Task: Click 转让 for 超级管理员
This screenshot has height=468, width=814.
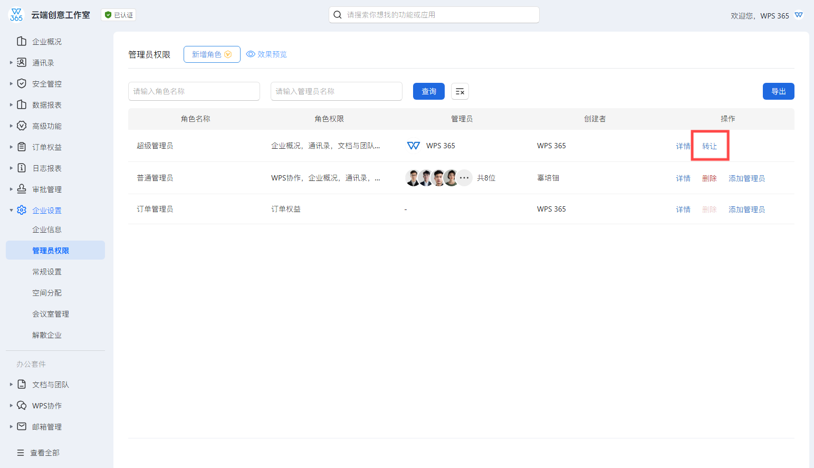Action: pyautogui.click(x=710, y=146)
